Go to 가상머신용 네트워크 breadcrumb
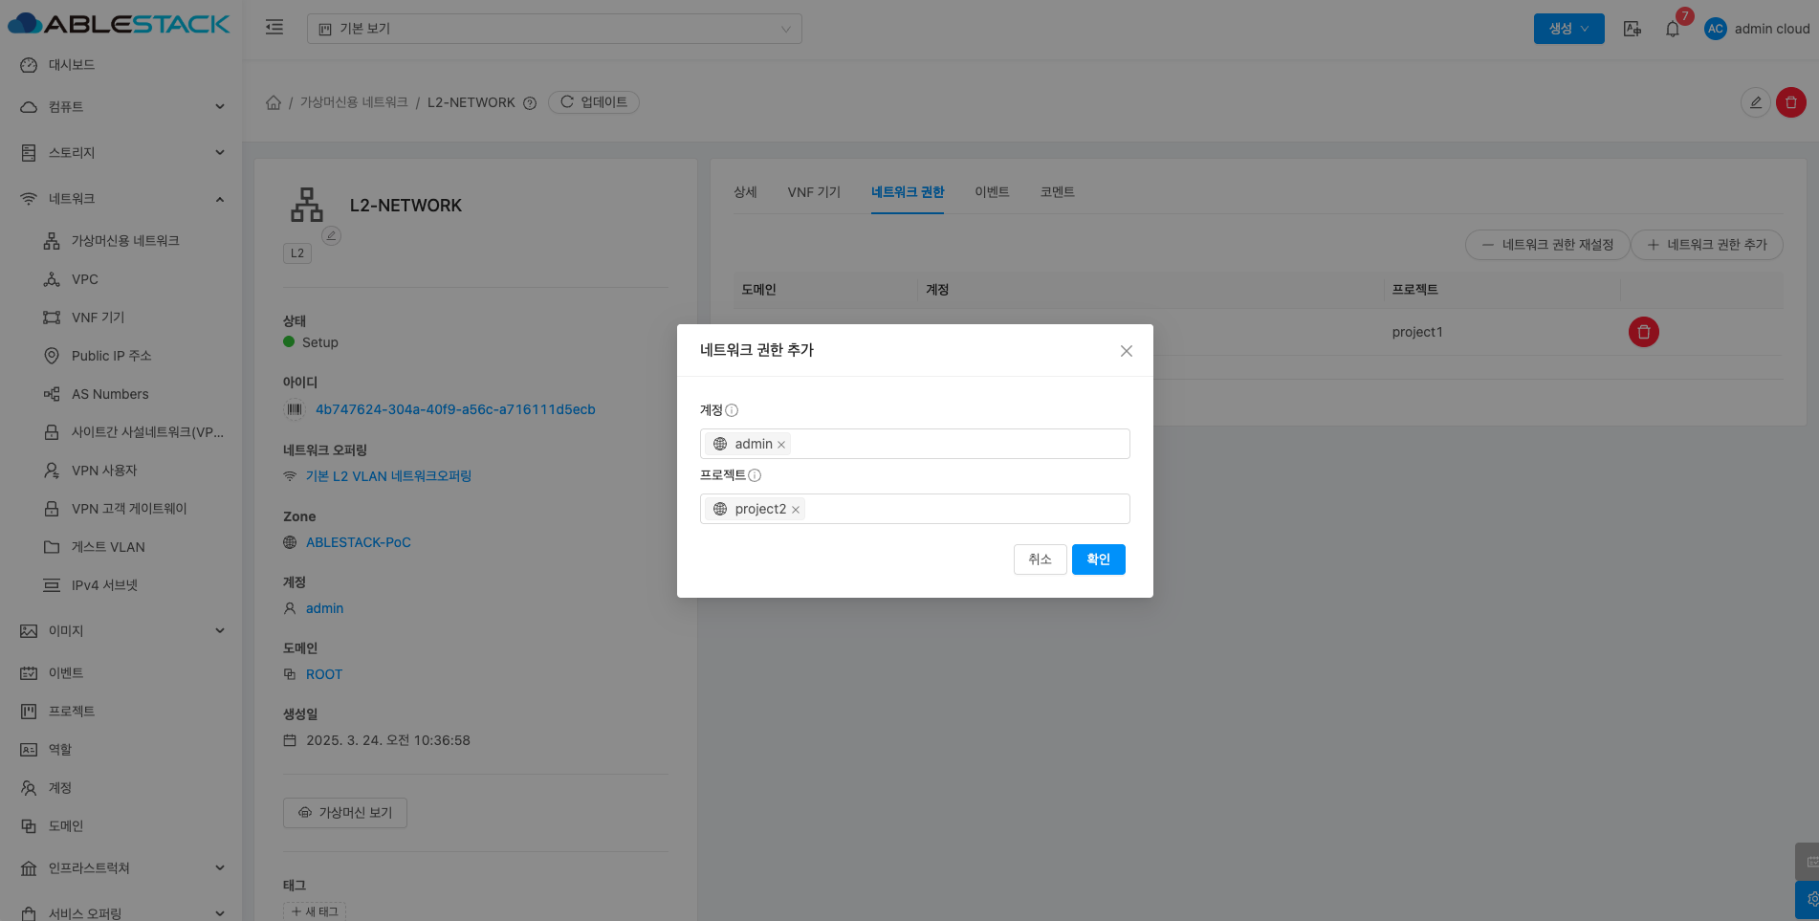The width and height of the screenshot is (1819, 921). coord(354,102)
